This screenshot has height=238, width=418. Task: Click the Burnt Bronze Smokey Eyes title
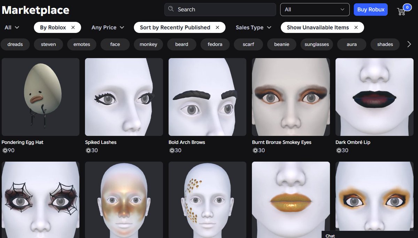(282, 142)
